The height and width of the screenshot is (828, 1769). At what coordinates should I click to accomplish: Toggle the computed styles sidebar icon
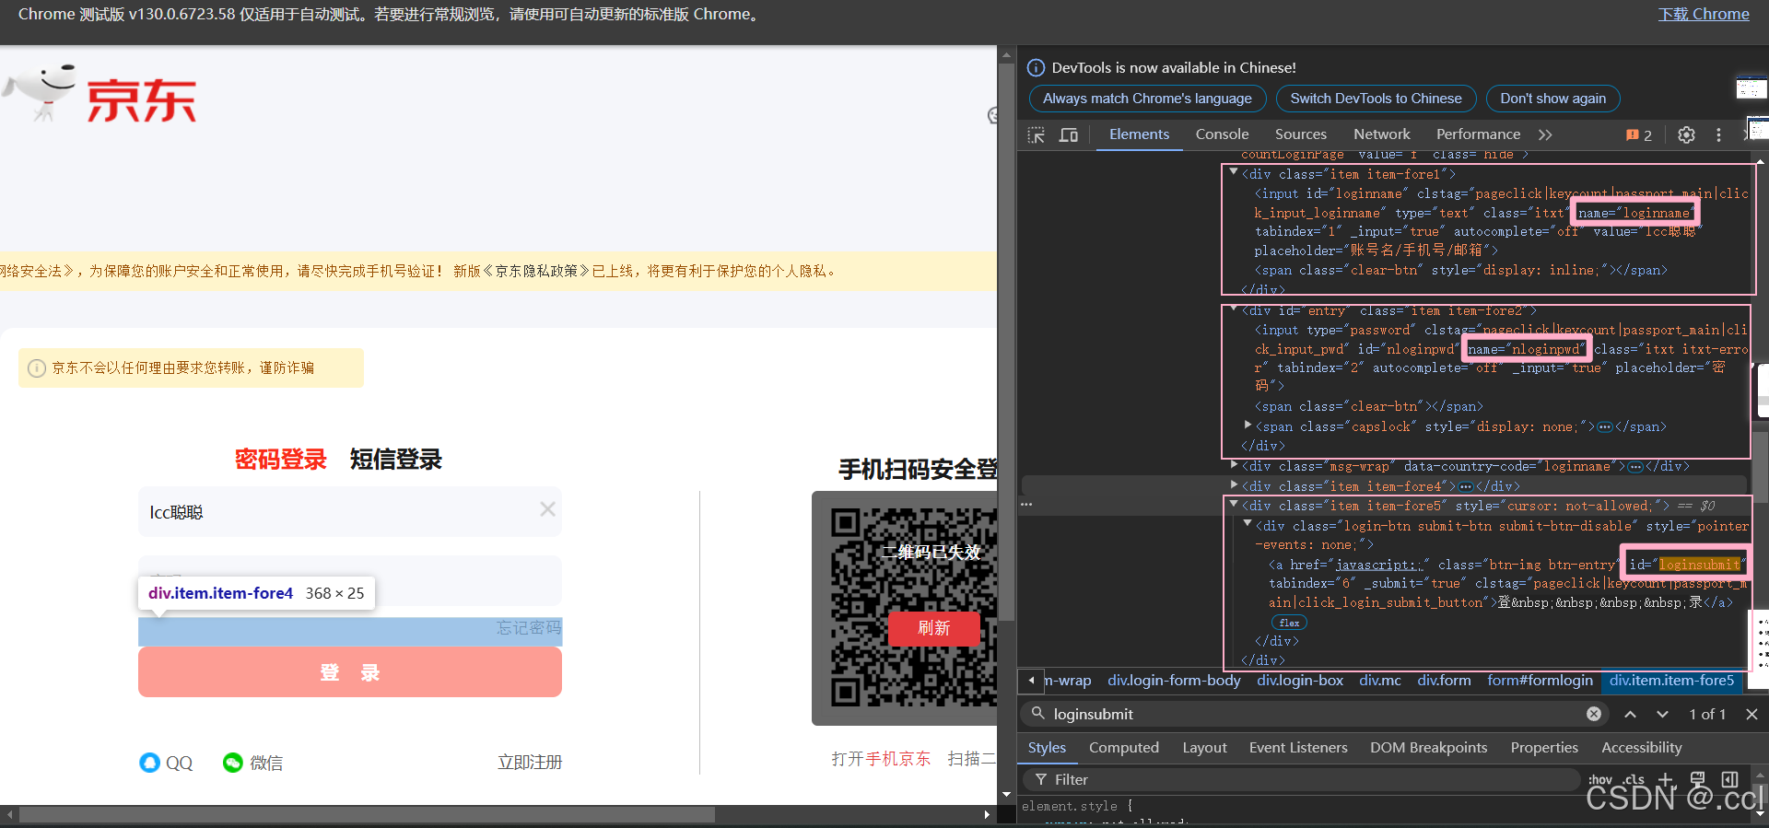coord(1729,779)
